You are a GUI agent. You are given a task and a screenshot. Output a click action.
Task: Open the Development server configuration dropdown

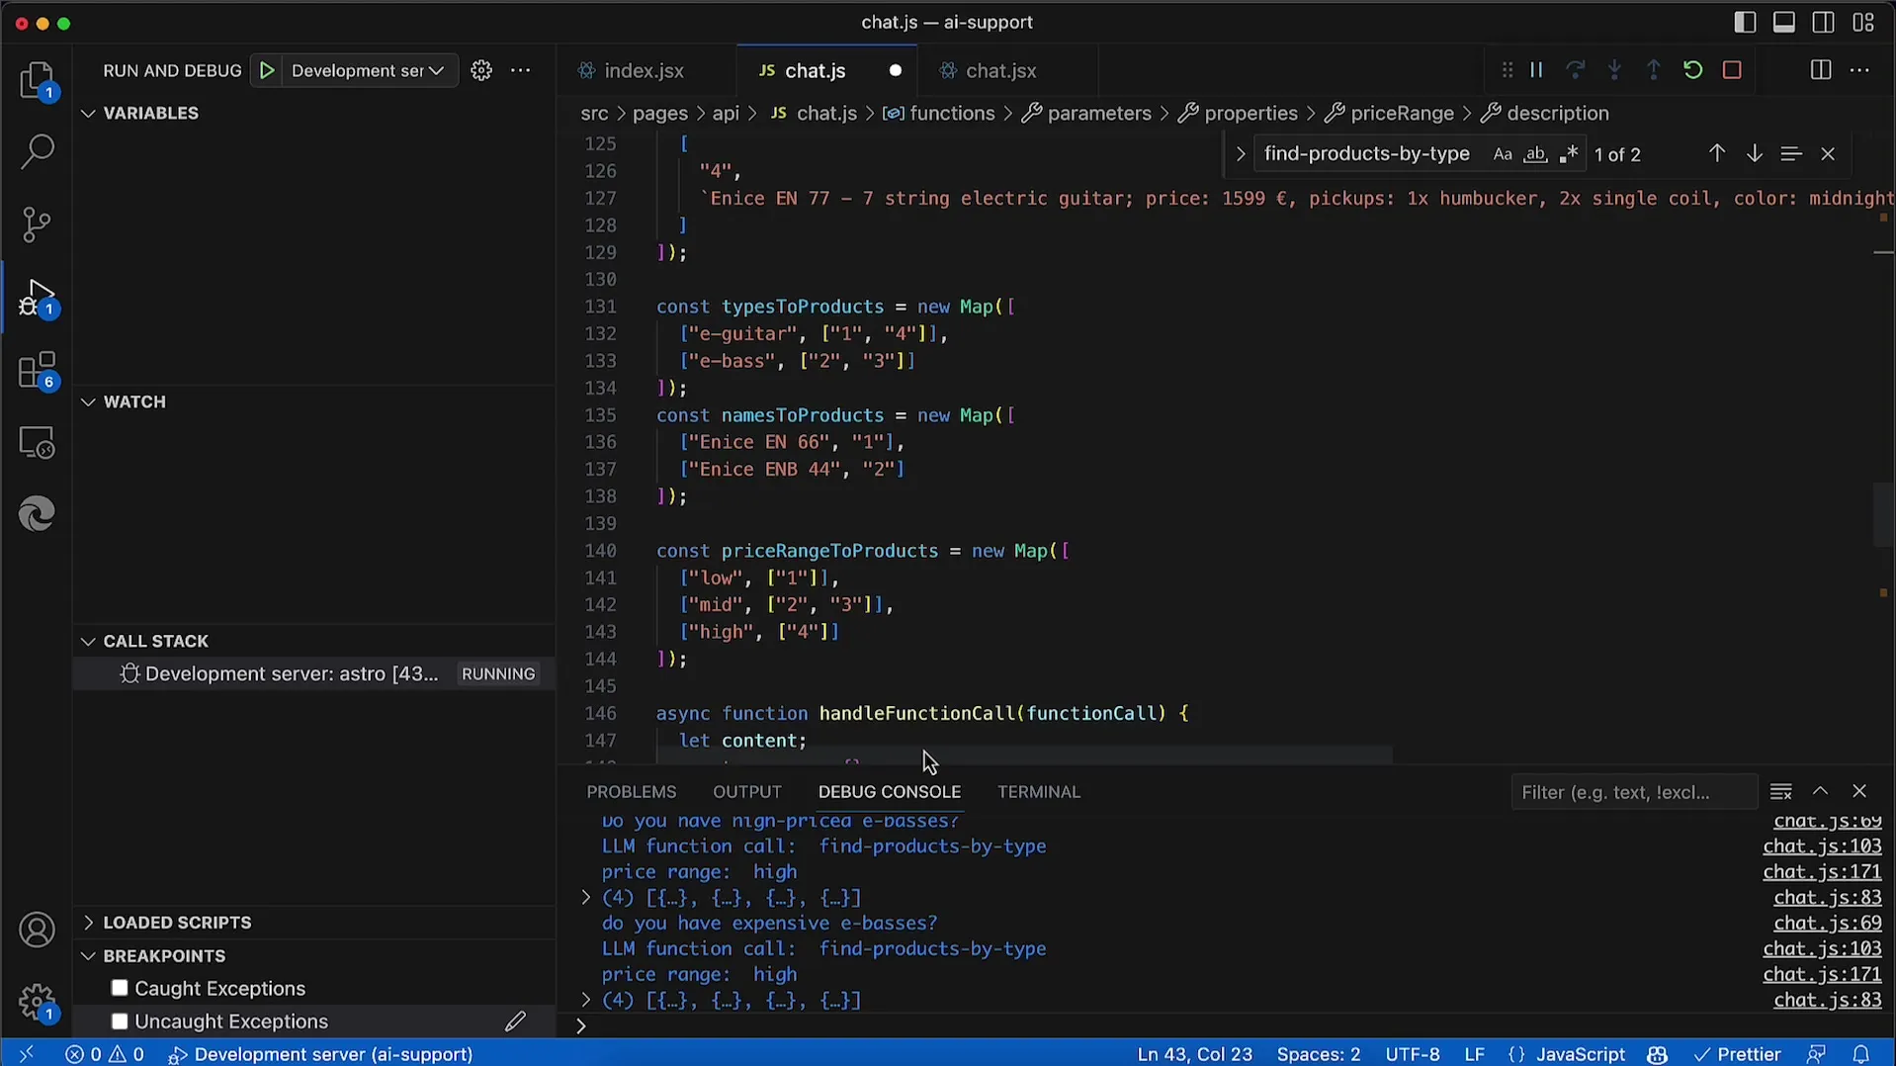tap(368, 70)
